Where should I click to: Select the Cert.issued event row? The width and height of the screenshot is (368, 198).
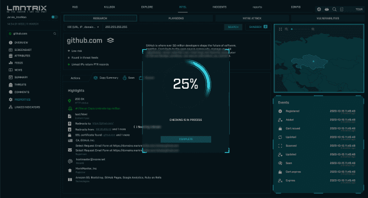(317, 129)
